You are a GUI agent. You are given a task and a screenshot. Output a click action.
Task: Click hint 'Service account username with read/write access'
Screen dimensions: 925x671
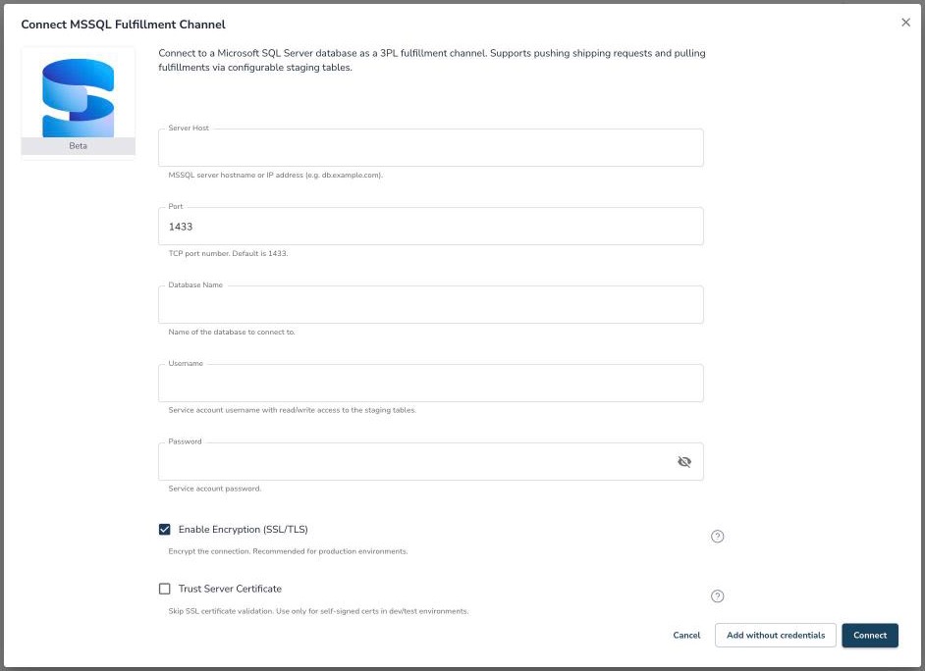pyautogui.click(x=292, y=410)
